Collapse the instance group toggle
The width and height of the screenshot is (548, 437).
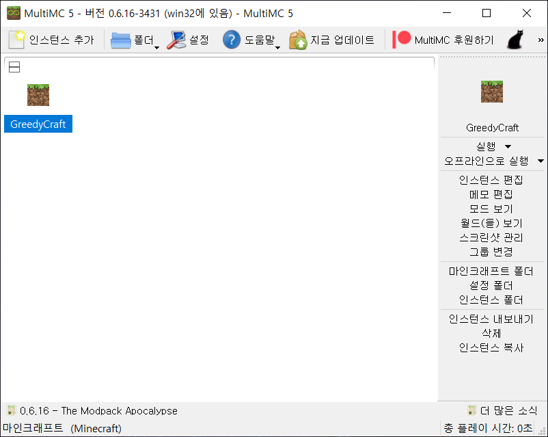(x=14, y=67)
